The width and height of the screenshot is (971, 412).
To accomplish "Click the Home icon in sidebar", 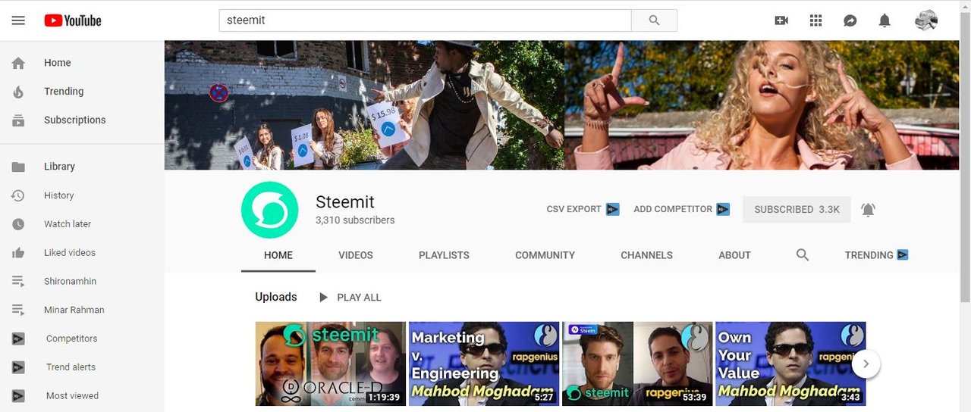I will [x=18, y=63].
